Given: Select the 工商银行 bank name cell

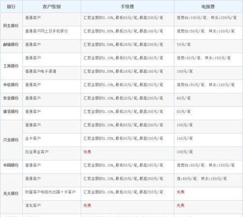Looking at the screenshot, I should tap(11, 66).
